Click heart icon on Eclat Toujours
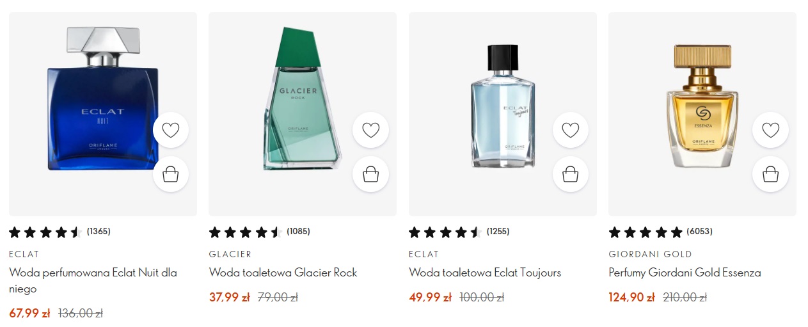Screen dimensions: 808x327 (571, 131)
